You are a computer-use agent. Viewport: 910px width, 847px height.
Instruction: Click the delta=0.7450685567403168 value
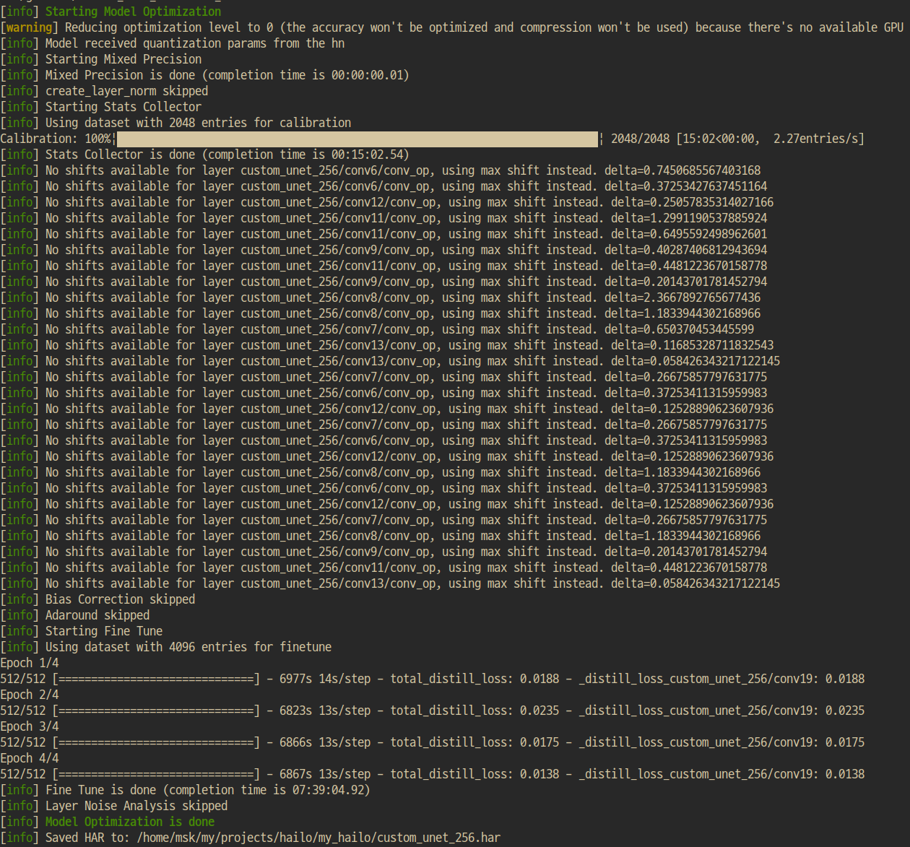coord(682,170)
